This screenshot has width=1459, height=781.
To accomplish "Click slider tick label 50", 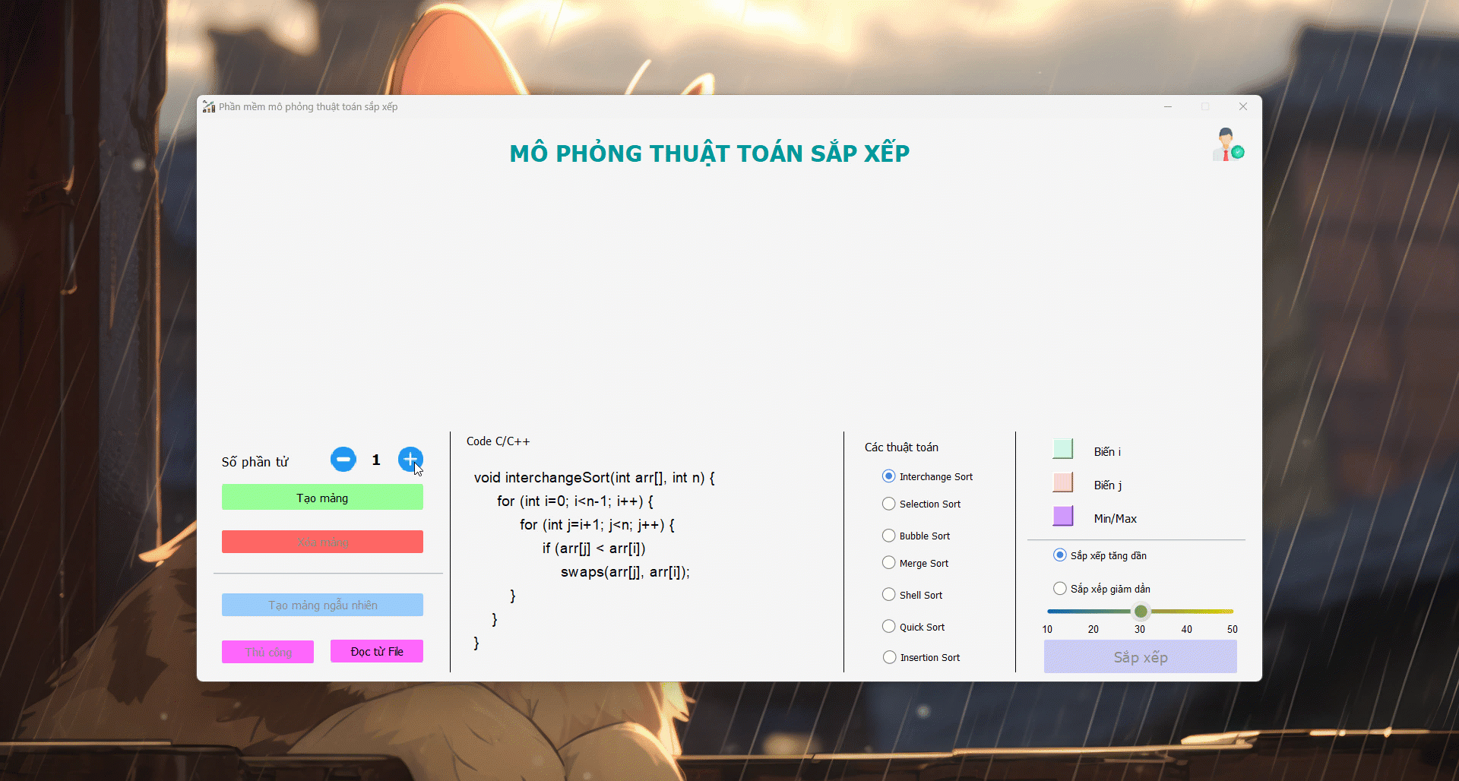I will click(1232, 629).
